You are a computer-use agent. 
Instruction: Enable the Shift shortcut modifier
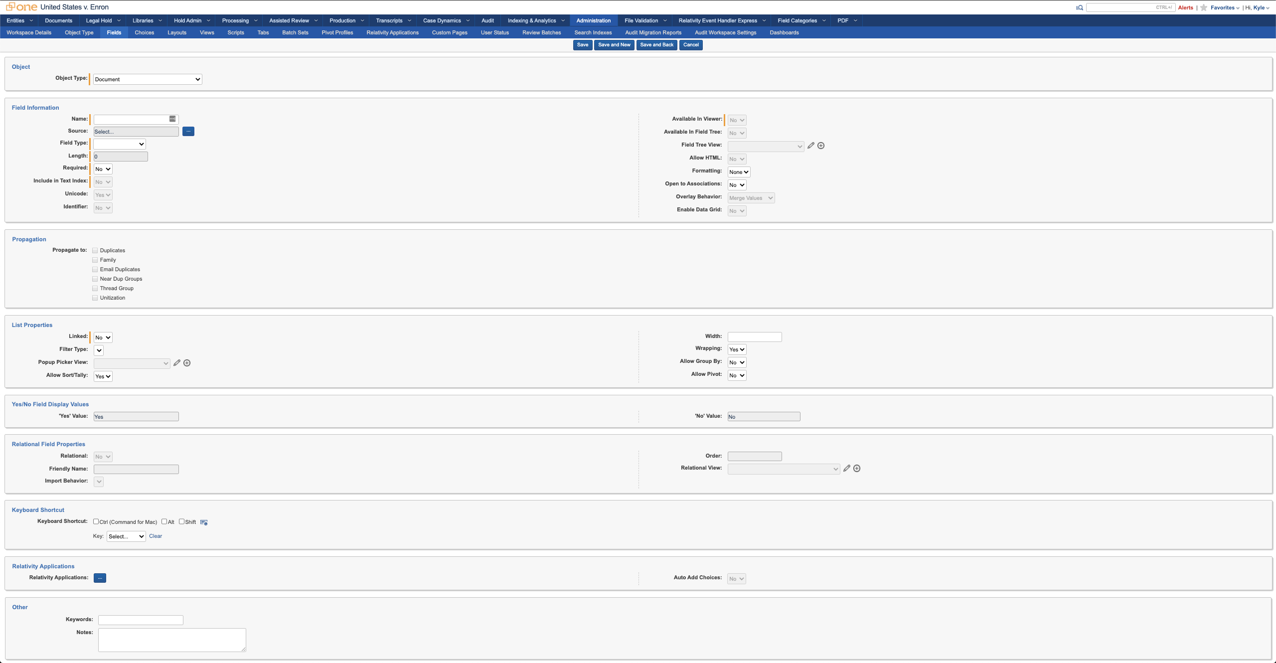(182, 522)
